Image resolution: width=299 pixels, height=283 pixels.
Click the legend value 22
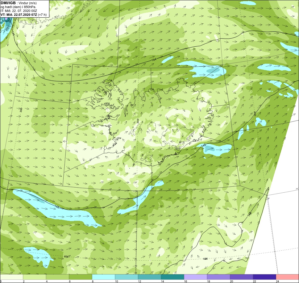coord(254,281)
